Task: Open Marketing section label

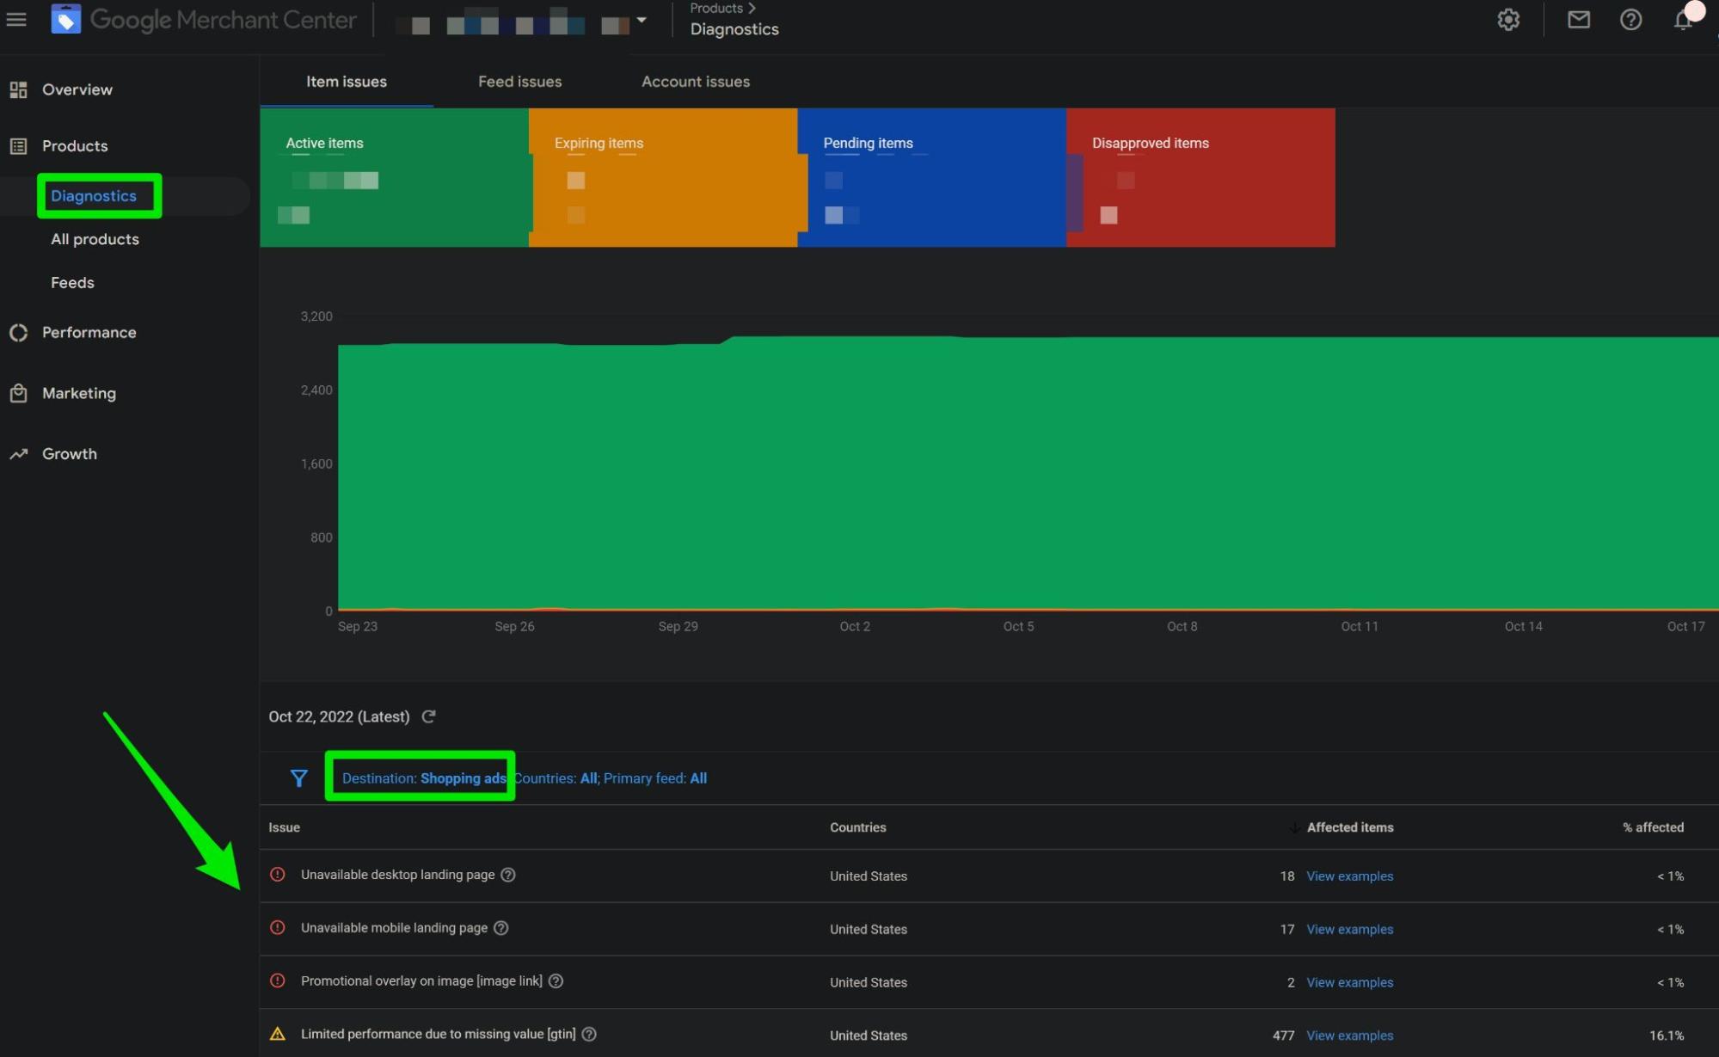Action: coord(79,393)
